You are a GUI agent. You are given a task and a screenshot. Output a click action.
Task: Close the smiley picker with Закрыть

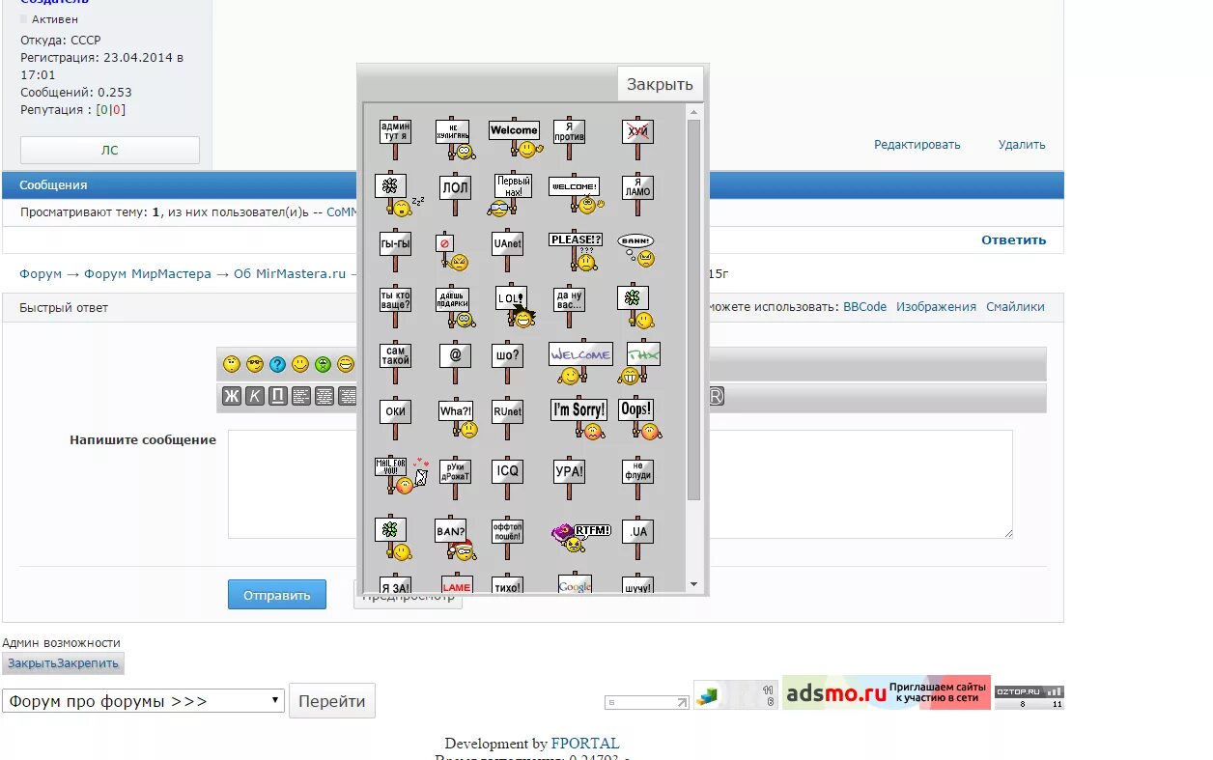click(661, 84)
